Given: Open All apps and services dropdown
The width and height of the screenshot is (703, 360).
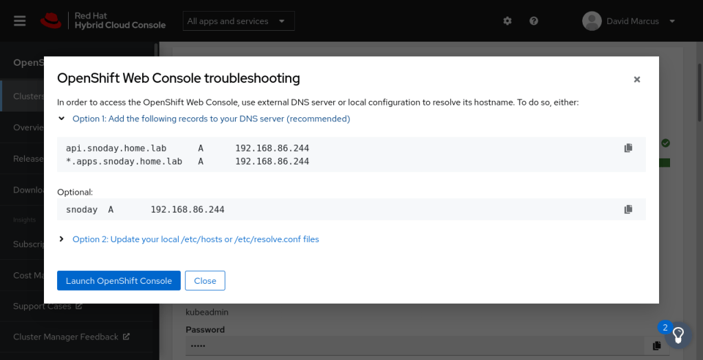Looking at the screenshot, I should coord(238,21).
